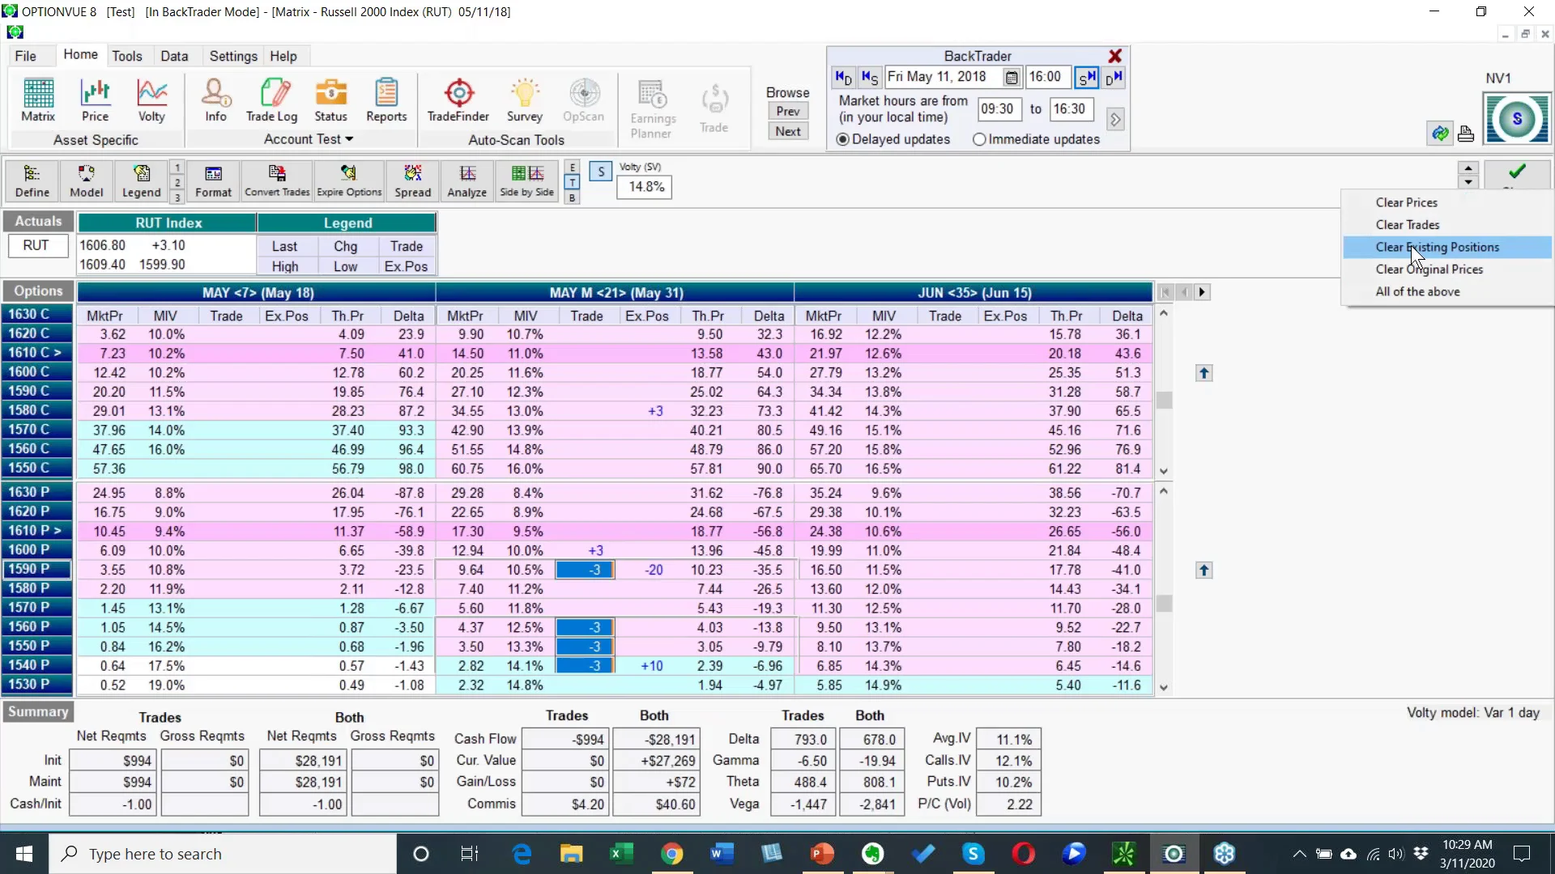Click the Model toolbar icon

[87, 180]
